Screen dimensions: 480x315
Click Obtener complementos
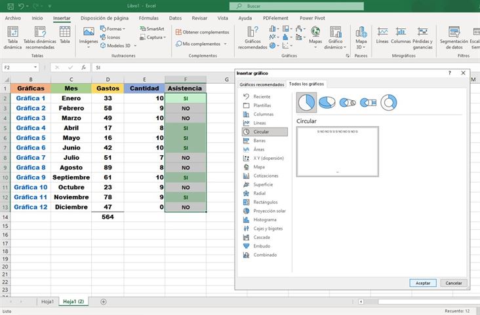(202, 32)
